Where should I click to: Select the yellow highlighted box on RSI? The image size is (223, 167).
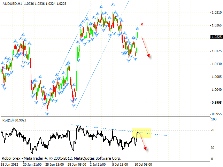click(141, 133)
